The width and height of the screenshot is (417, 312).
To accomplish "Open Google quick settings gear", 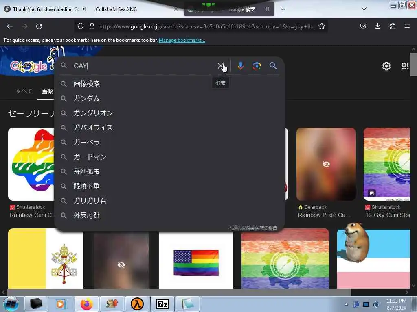I will [386, 66].
